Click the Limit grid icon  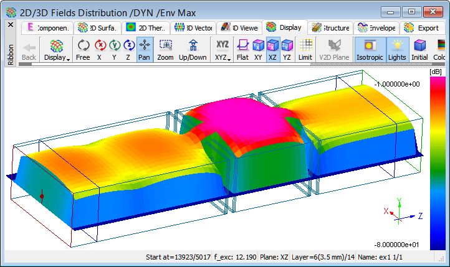[305, 50]
